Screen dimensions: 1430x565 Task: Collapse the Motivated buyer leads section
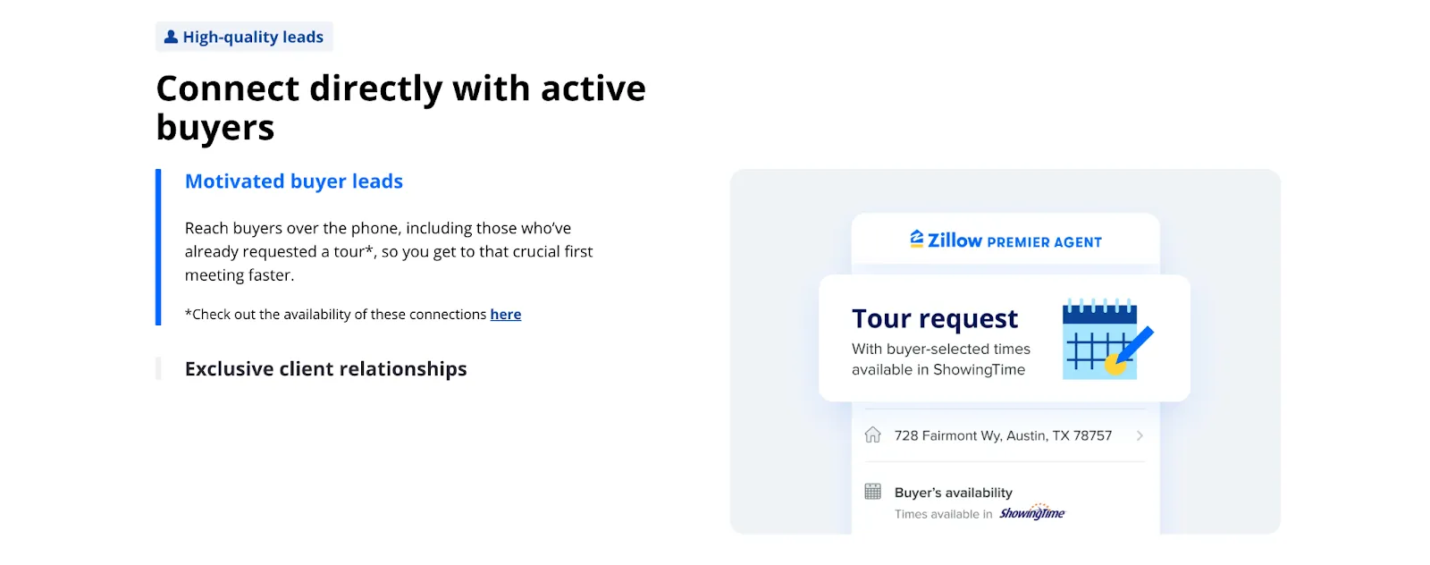(293, 181)
